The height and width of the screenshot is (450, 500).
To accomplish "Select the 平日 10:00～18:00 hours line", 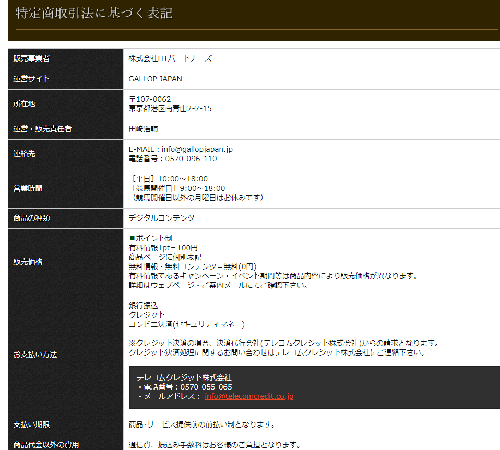I will pos(169,179).
